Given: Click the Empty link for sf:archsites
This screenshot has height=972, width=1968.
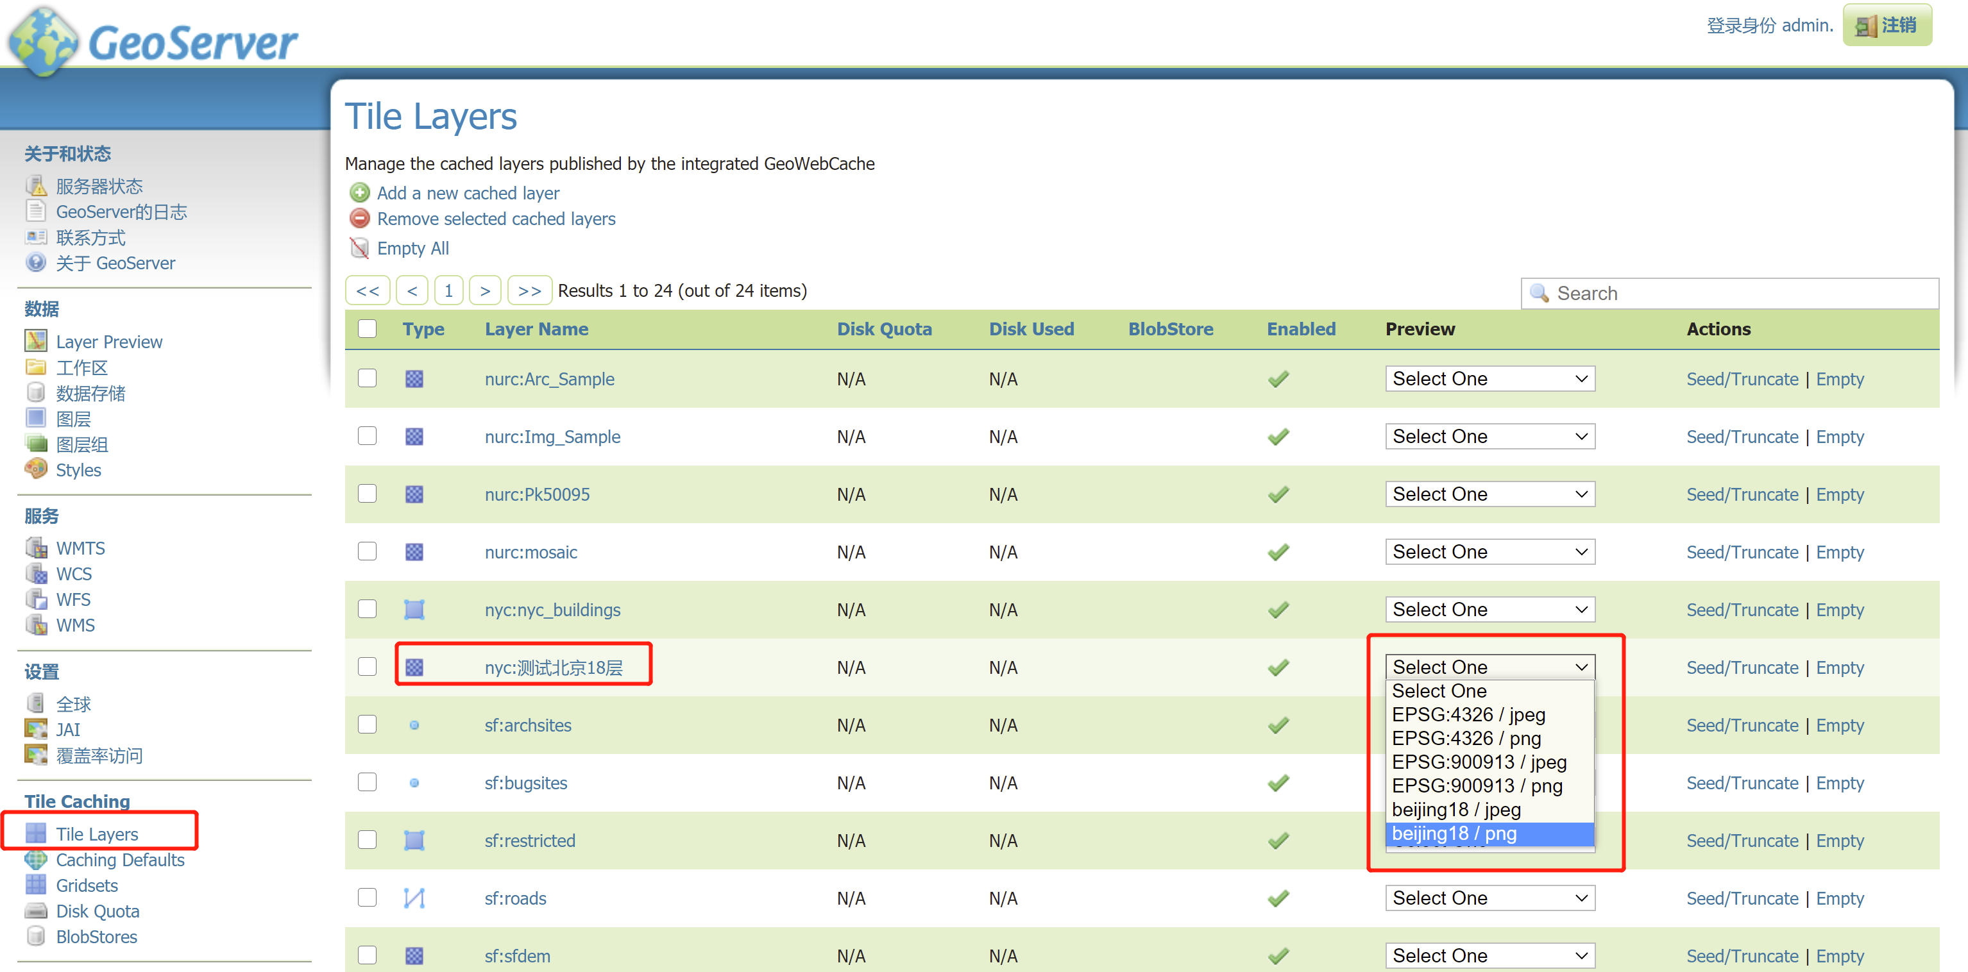Looking at the screenshot, I should [1839, 725].
